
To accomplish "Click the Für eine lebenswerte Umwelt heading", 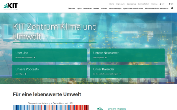I will (x=47, y=94).
